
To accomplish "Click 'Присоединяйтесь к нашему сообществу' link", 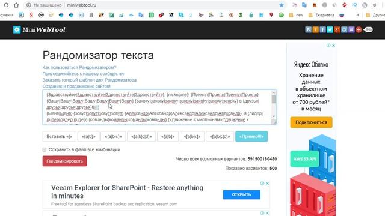I will click(83, 74).
